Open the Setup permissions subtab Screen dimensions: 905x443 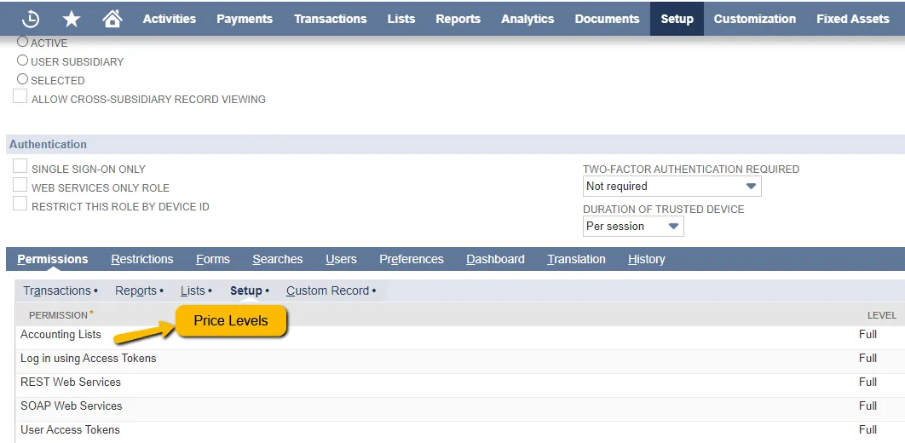click(246, 291)
